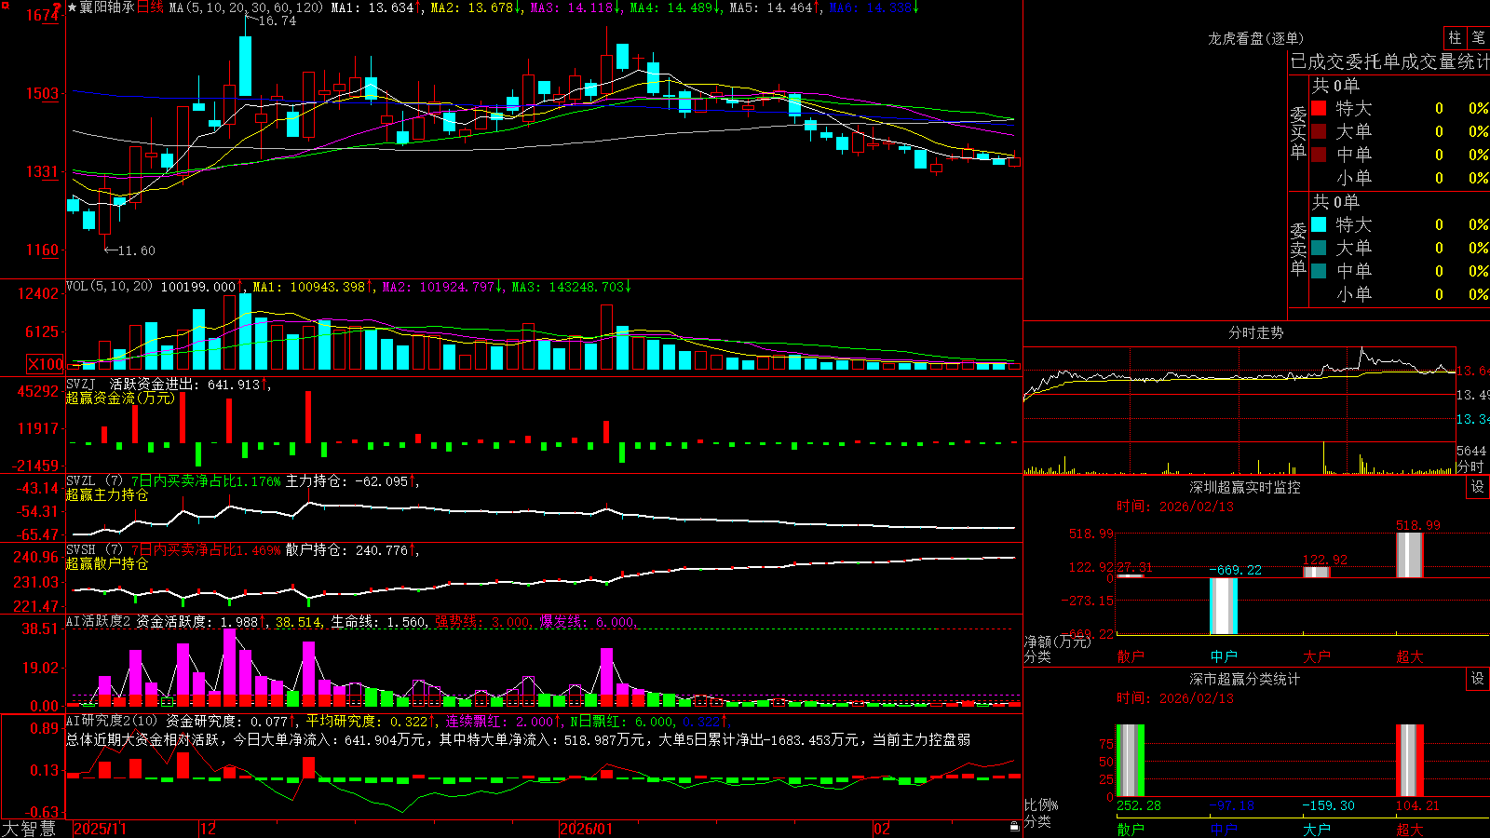Click the 11.60 low price label

point(136,250)
